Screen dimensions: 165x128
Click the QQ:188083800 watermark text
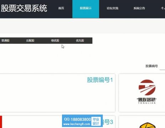pyautogui.click(x=77, y=119)
